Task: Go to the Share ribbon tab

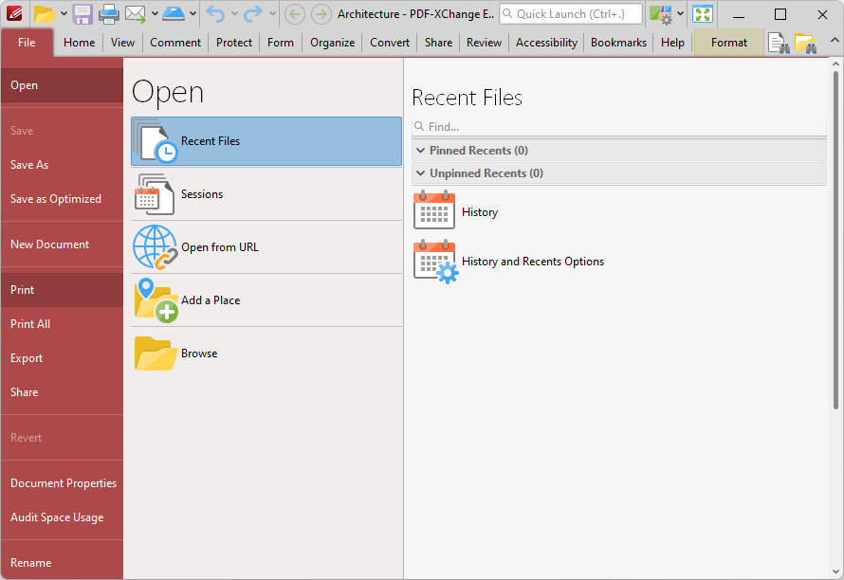Action: (438, 43)
